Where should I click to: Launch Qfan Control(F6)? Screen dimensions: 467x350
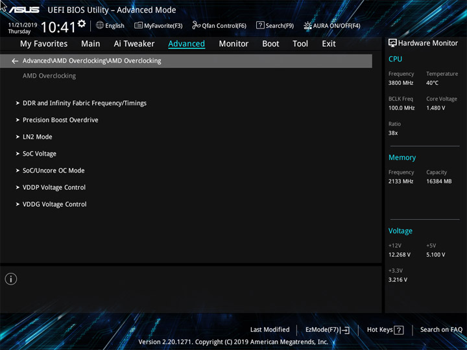coord(224,26)
